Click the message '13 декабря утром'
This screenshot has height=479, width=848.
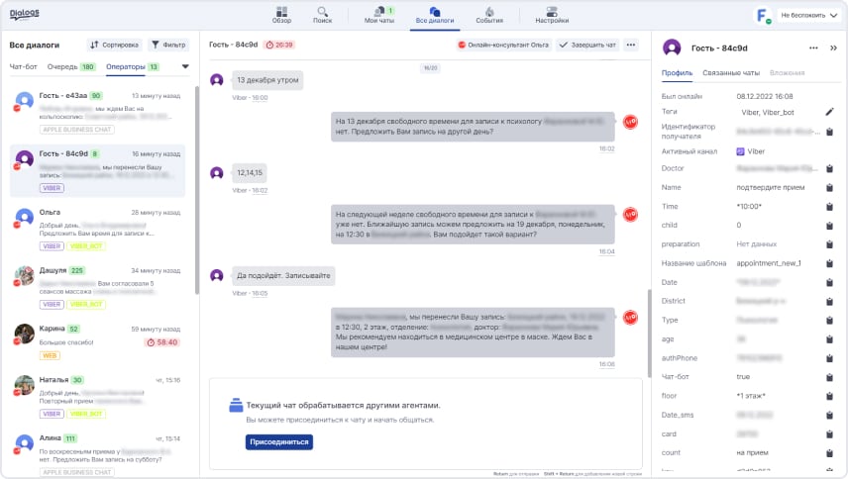(x=267, y=80)
